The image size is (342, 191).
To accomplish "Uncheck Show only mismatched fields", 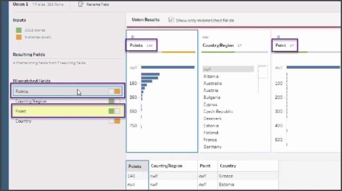I will pos(171,20).
